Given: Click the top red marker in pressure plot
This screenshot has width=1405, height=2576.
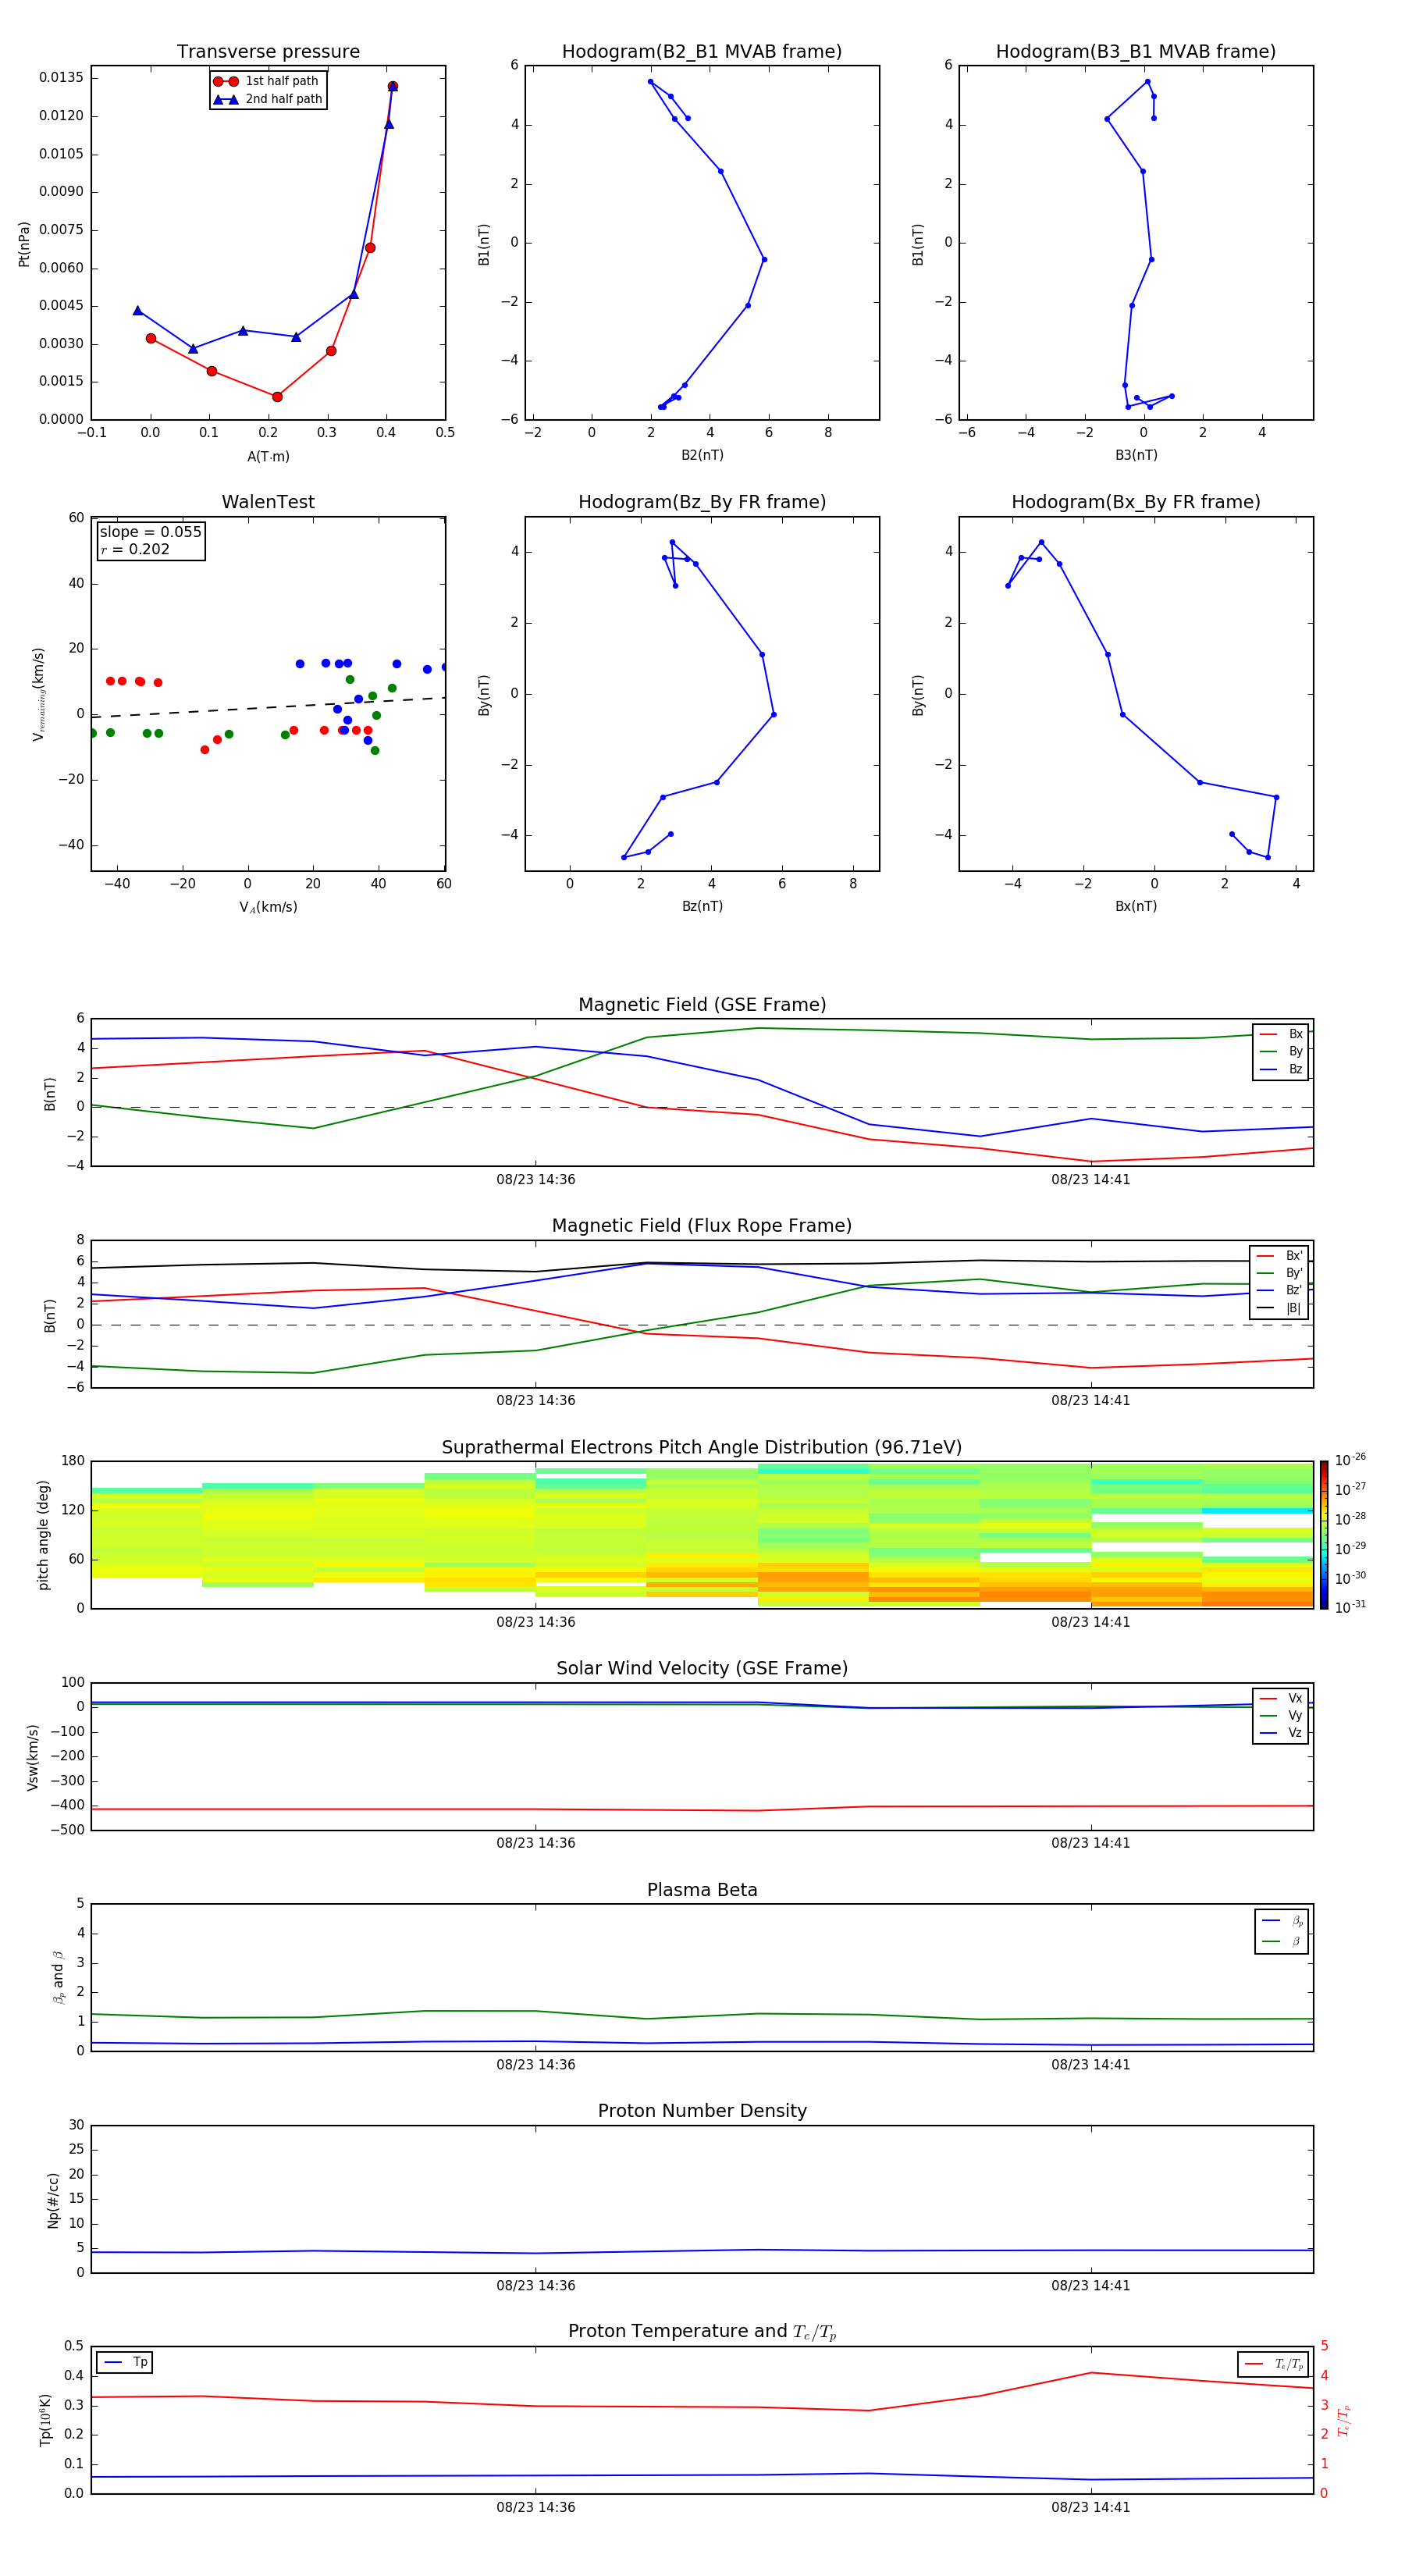Looking at the screenshot, I should tap(393, 87).
